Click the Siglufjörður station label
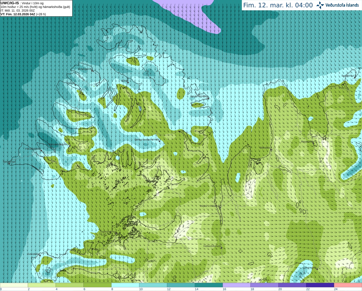The height and width of the screenshot is (291, 362). tap(348, 76)
